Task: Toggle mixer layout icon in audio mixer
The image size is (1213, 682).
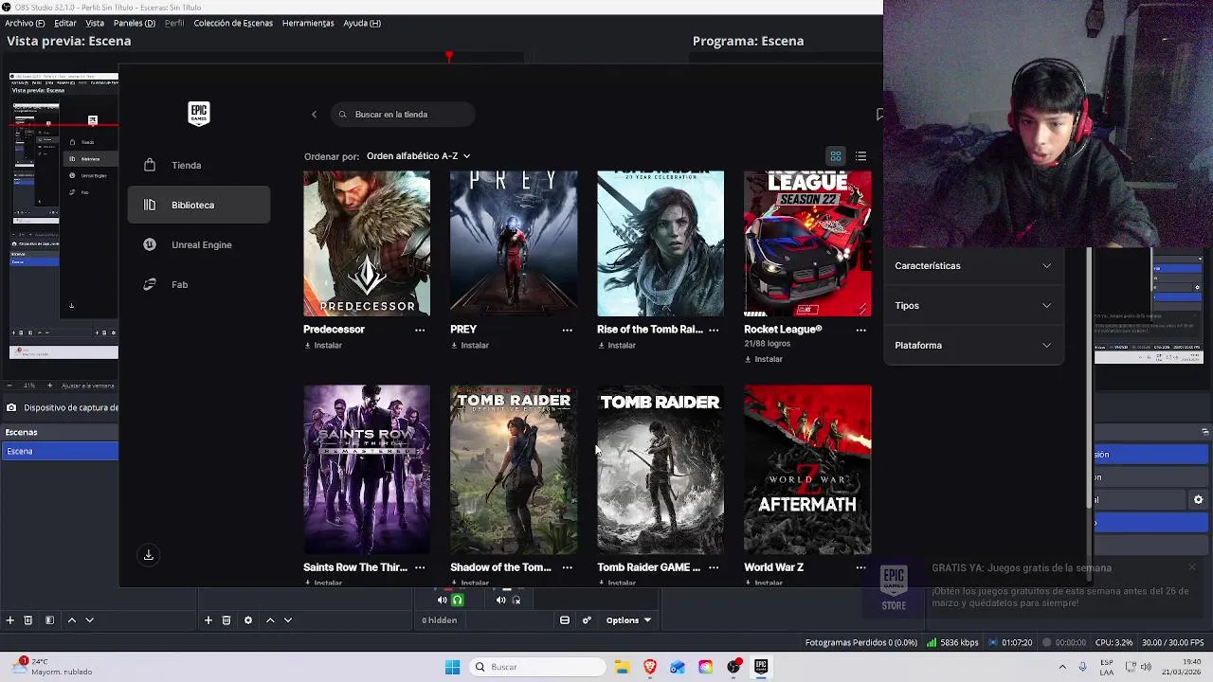Action: [x=565, y=620]
